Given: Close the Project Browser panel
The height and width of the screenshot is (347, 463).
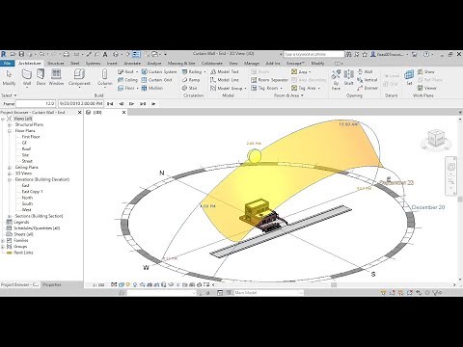Looking at the screenshot, I should pyautogui.click(x=79, y=113).
